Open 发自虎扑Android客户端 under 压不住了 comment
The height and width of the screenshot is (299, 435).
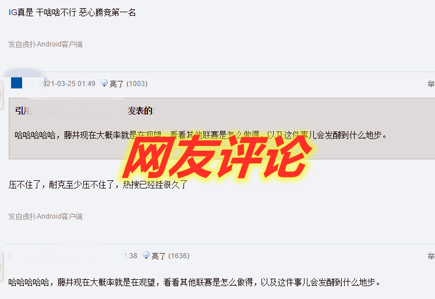pos(45,216)
